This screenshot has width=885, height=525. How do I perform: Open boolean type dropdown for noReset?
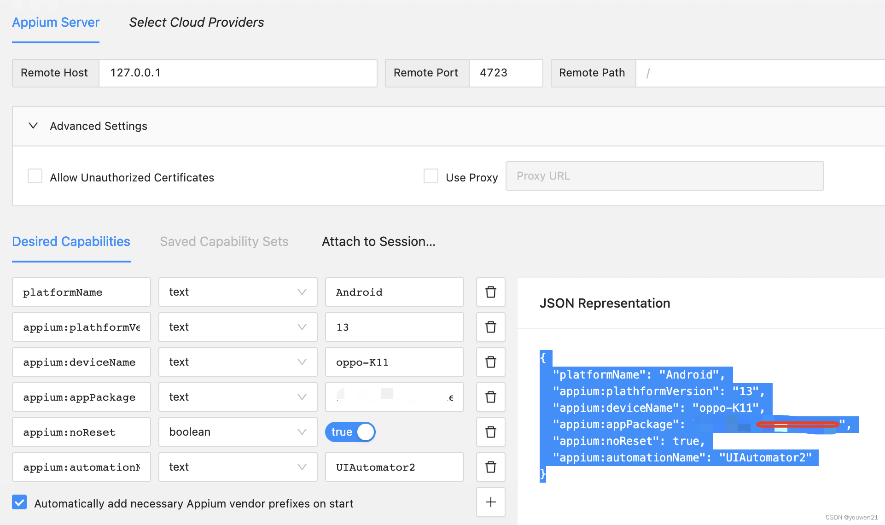point(238,432)
